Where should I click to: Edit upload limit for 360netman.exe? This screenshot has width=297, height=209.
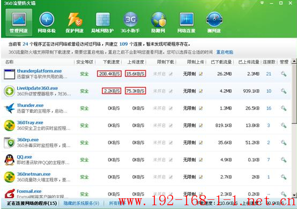(201, 177)
